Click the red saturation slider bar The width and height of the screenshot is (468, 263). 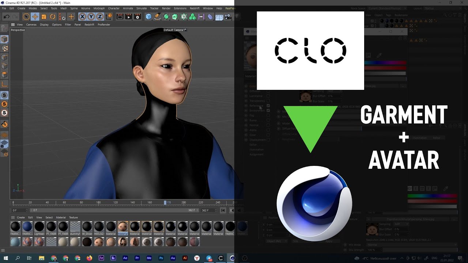[385, 68]
